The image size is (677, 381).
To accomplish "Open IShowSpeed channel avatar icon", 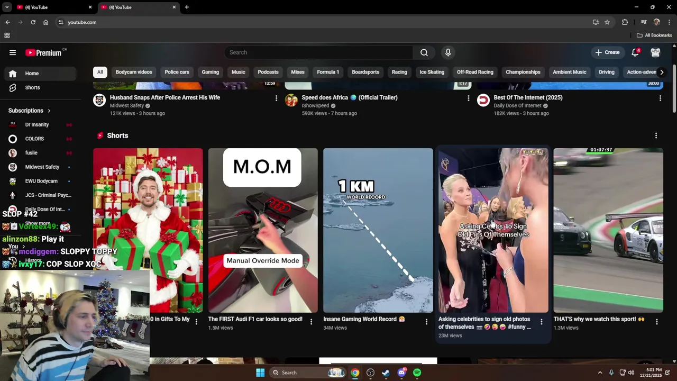I will pyautogui.click(x=291, y=101).
